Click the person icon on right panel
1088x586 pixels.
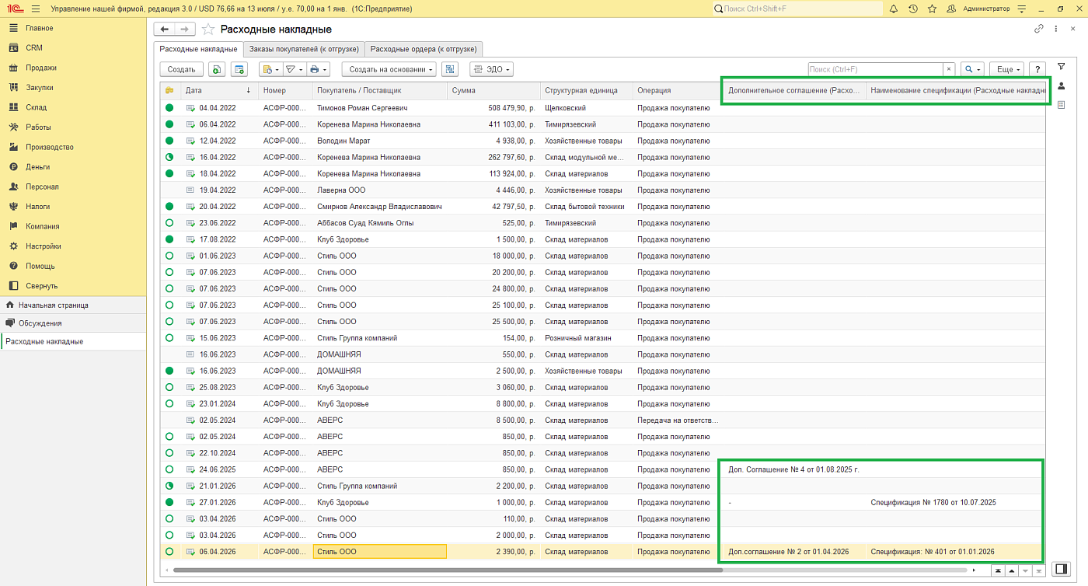(x=1061, y=85)
